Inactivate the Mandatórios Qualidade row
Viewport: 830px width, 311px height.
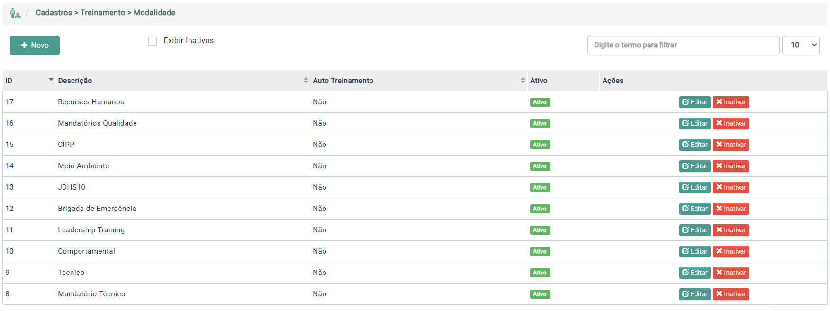tap(730, 123)
